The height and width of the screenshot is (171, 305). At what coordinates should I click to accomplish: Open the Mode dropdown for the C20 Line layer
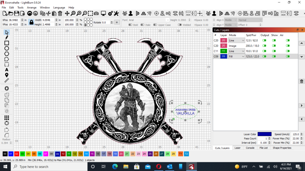point(236,40)
